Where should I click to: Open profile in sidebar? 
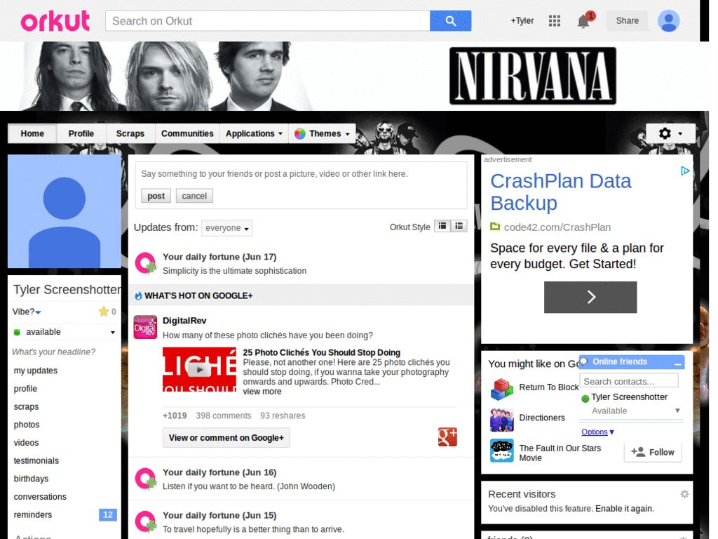(25, 389)
